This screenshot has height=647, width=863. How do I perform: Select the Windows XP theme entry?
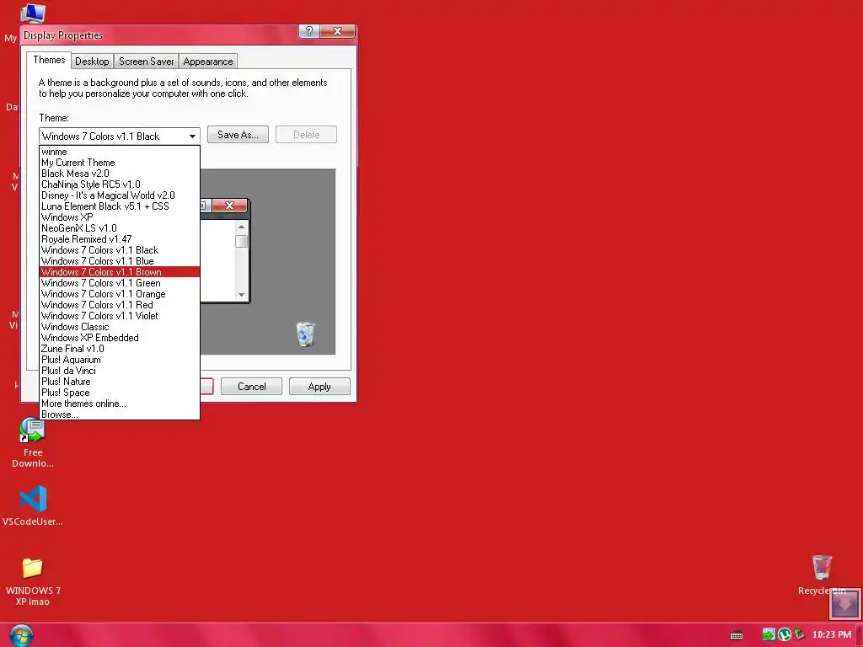(120, 217)
